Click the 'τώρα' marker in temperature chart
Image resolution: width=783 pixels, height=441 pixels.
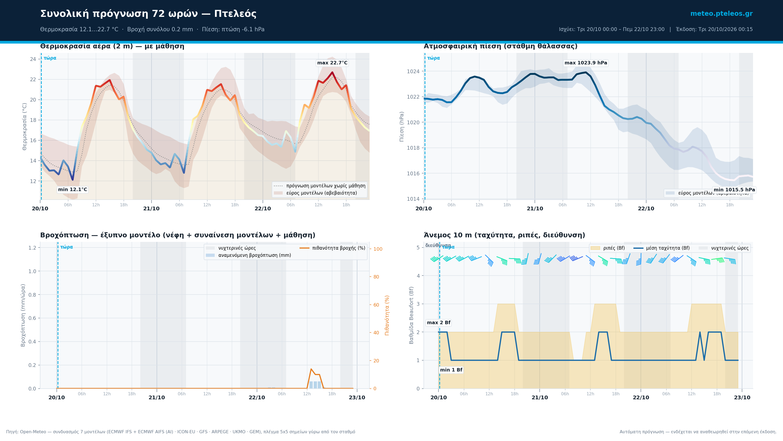50,58
